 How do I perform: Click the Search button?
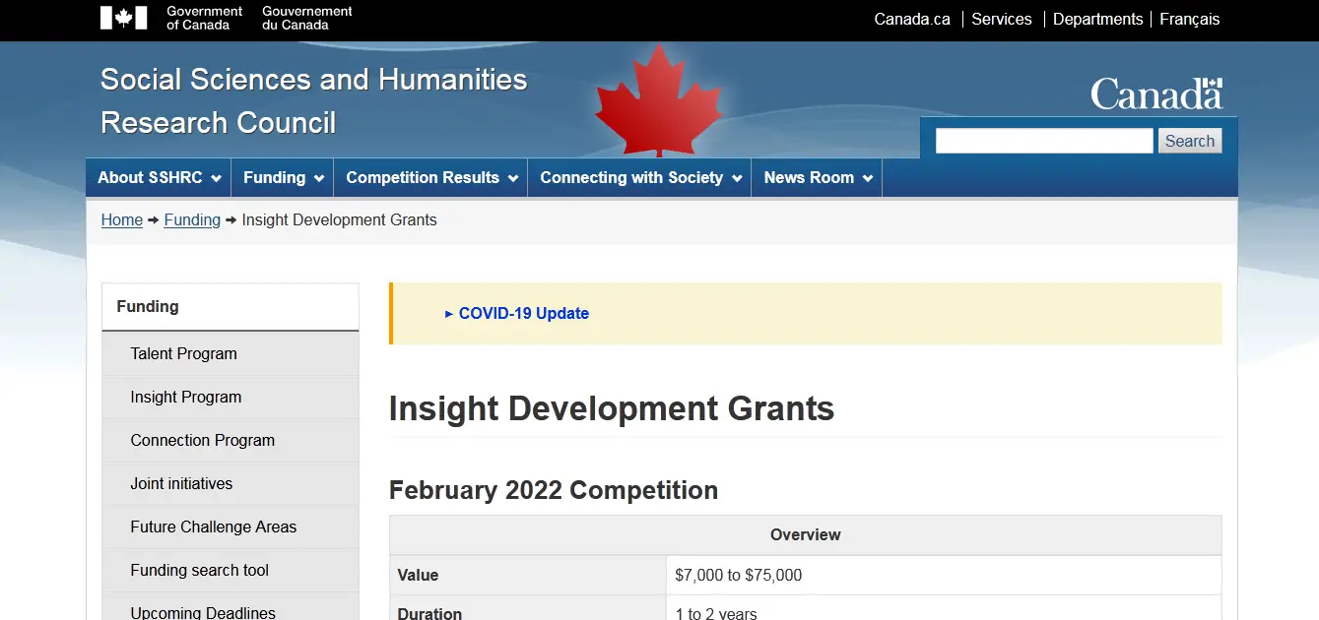click(x=1189, y=141)
